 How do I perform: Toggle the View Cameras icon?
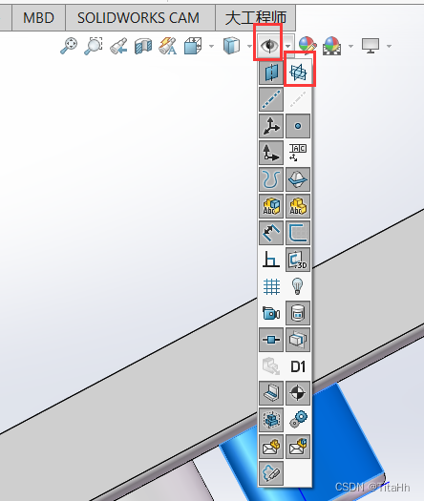coord(271,313)
